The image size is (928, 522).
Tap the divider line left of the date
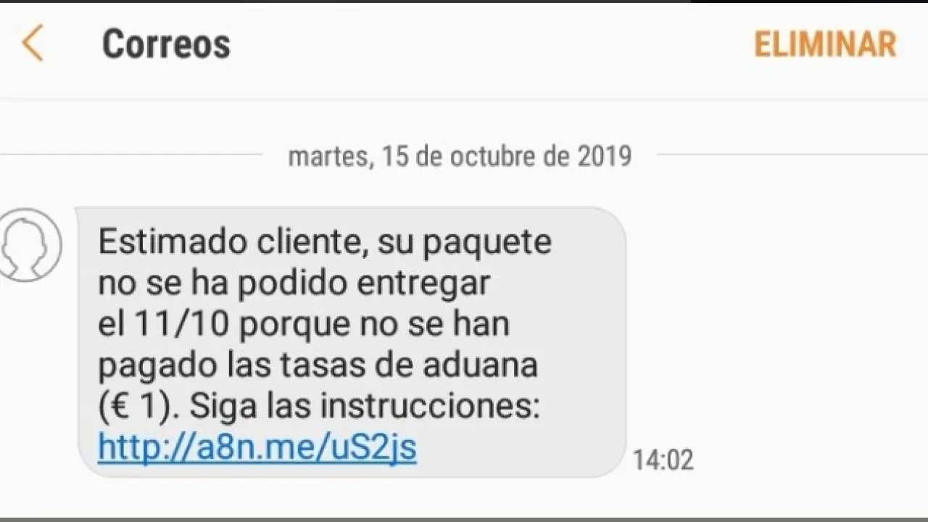(x=131, y=154)
